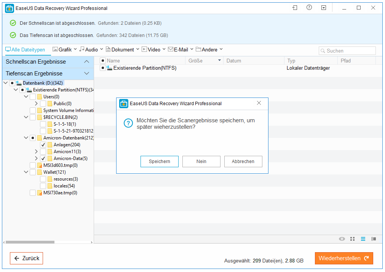This screenshot has height=272, width=385.
Task: Switch to thumbnail grid view icon
Action: pos(352,239)
